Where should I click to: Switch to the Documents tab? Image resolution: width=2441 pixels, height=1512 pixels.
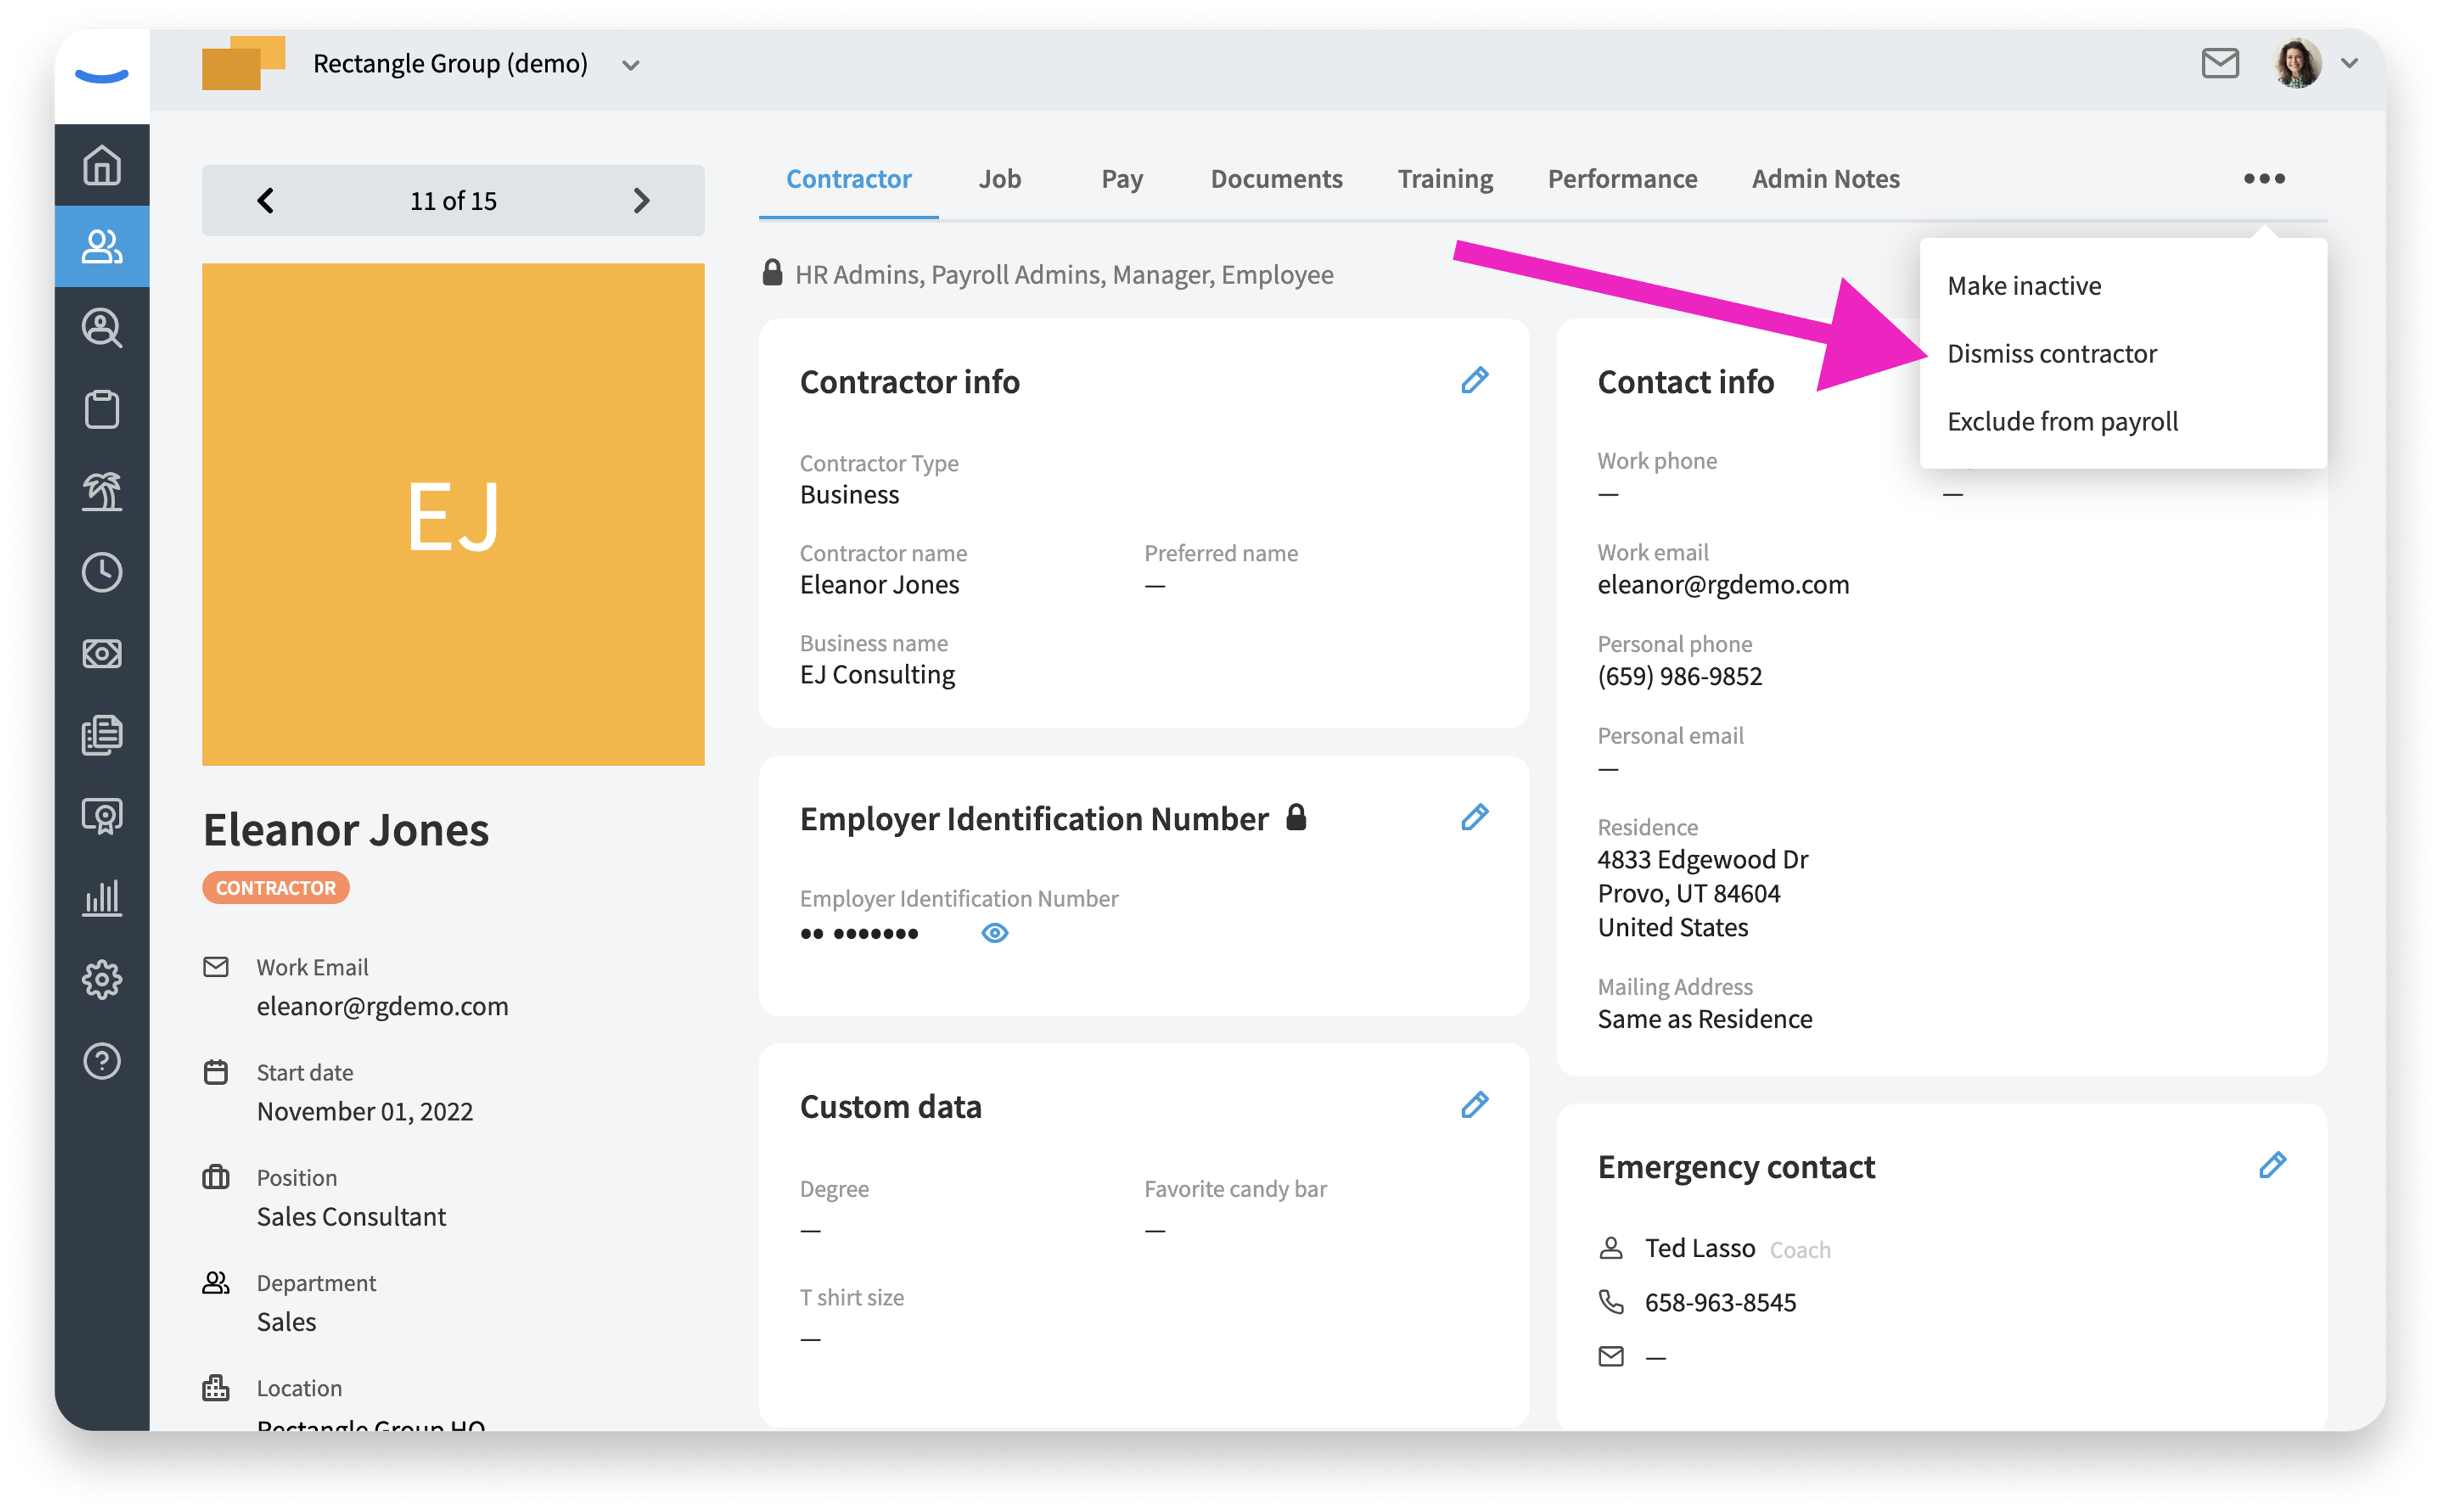point(1276,179)
